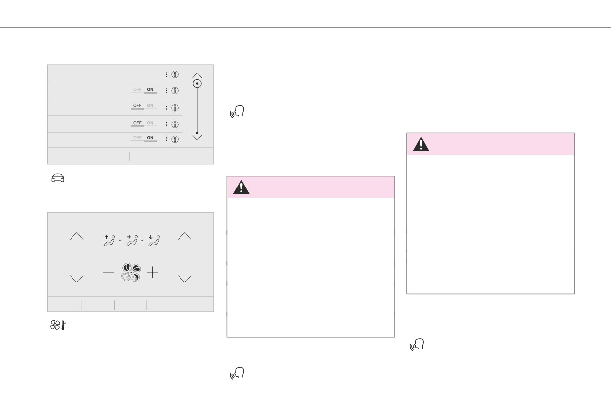Select the upward air distribution seat icon
The image size is (611, 406).
tap(109, 240)
